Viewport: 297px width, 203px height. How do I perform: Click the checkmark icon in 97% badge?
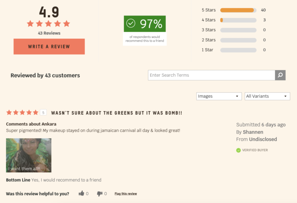(x=131, y=24)
